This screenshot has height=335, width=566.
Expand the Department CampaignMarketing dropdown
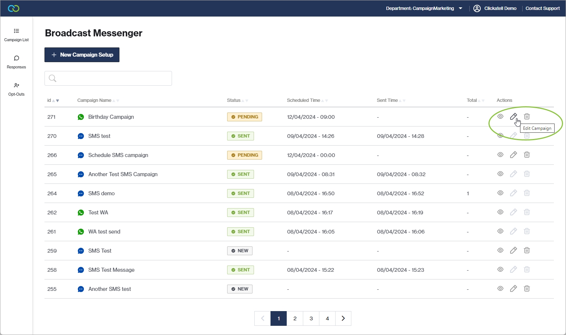pos(461,8)
